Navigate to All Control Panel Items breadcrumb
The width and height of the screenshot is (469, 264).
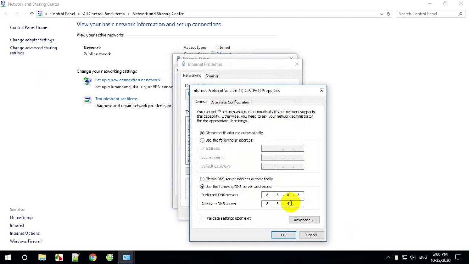click(x=104, y=14)
